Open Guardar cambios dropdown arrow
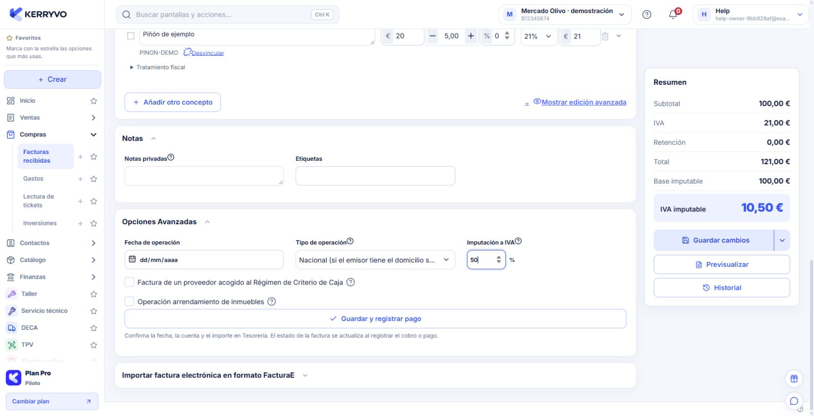Viewport: 814px width, 416px height. 782,240
